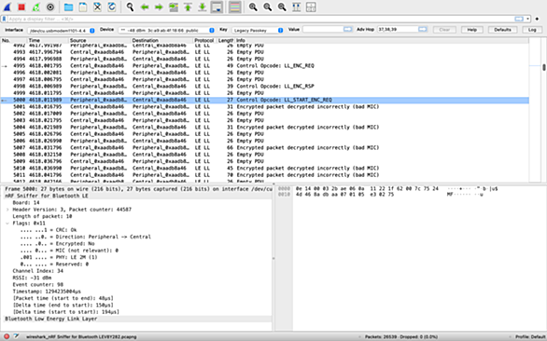This screenshot has height=341, width=547.
Task: Go to specified packet icon
Action: pos(174,7)
